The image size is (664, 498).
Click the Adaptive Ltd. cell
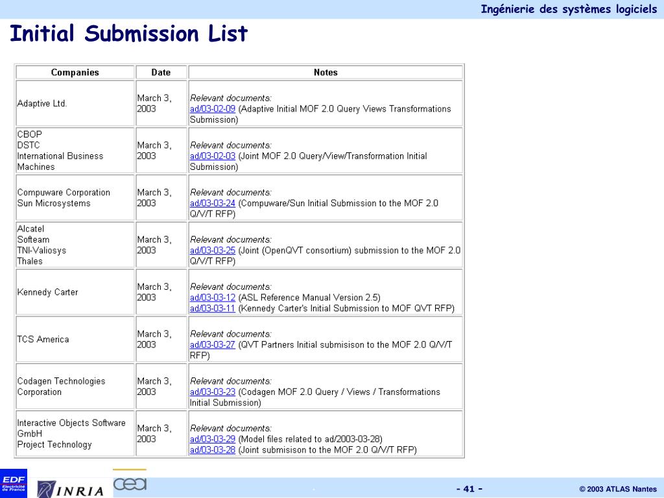click(x=75, y=103)
